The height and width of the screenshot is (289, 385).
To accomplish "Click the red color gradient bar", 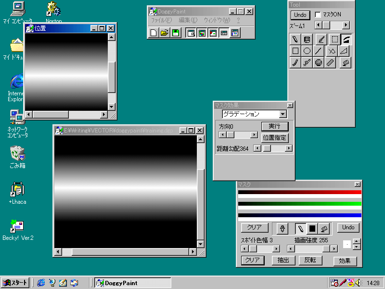I will click(299, 192).
